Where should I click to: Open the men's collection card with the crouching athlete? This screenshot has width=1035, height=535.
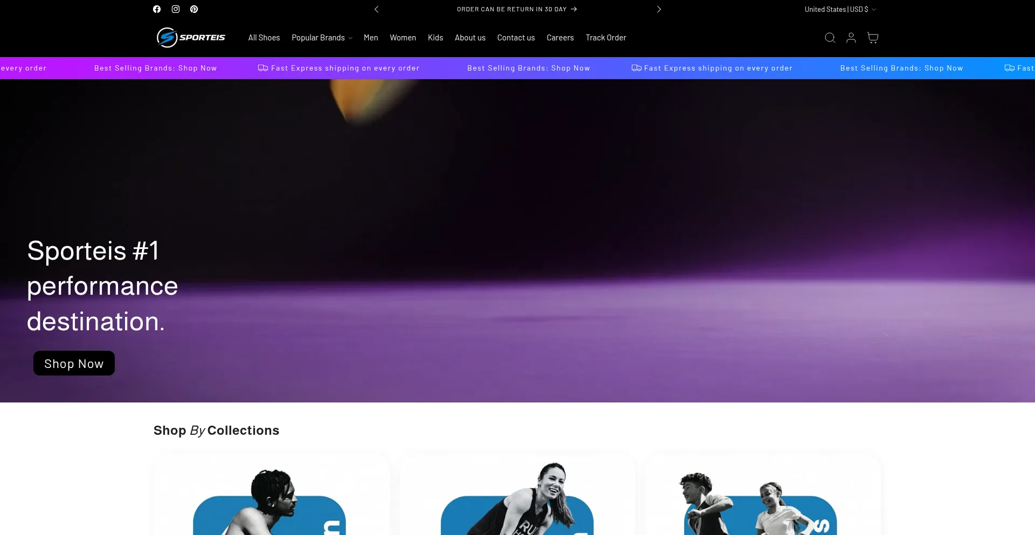pyautogui.click(x=272, y=495)
